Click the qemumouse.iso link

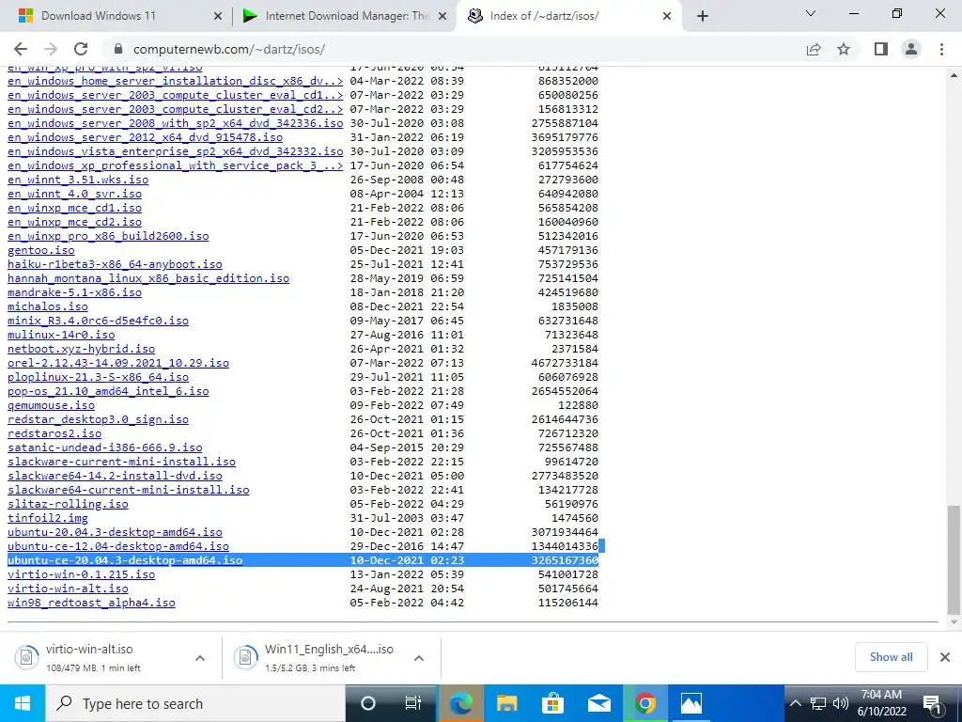51,406
